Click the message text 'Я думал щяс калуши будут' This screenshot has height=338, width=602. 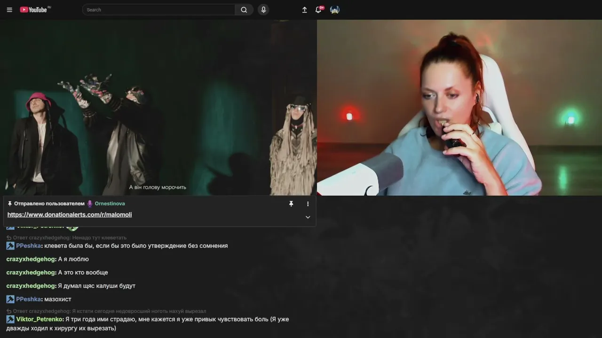tap(97, 286)
